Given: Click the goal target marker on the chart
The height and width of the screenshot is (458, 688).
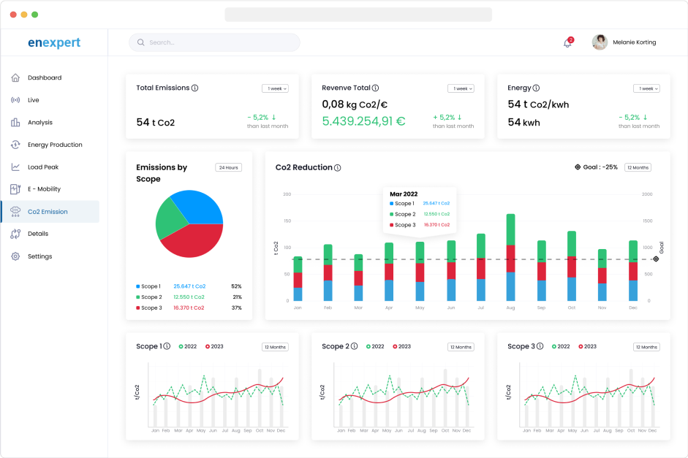Looking at the screenshot, I should point(656,259).
